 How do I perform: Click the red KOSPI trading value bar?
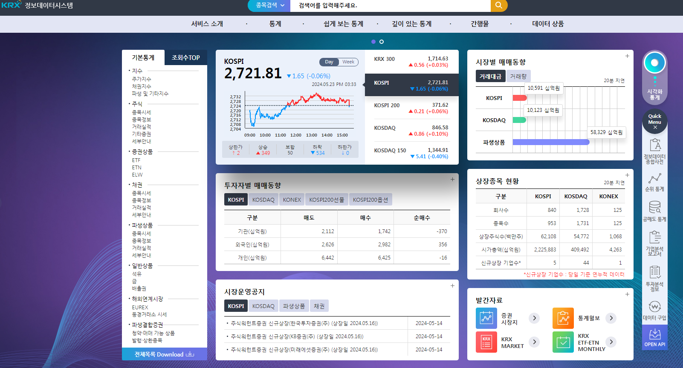click(x=520, y=98)
